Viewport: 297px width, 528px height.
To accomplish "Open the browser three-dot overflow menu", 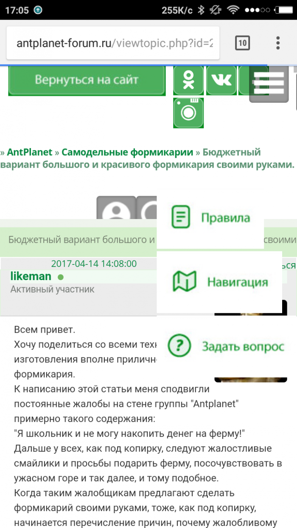I will point(278,43).
